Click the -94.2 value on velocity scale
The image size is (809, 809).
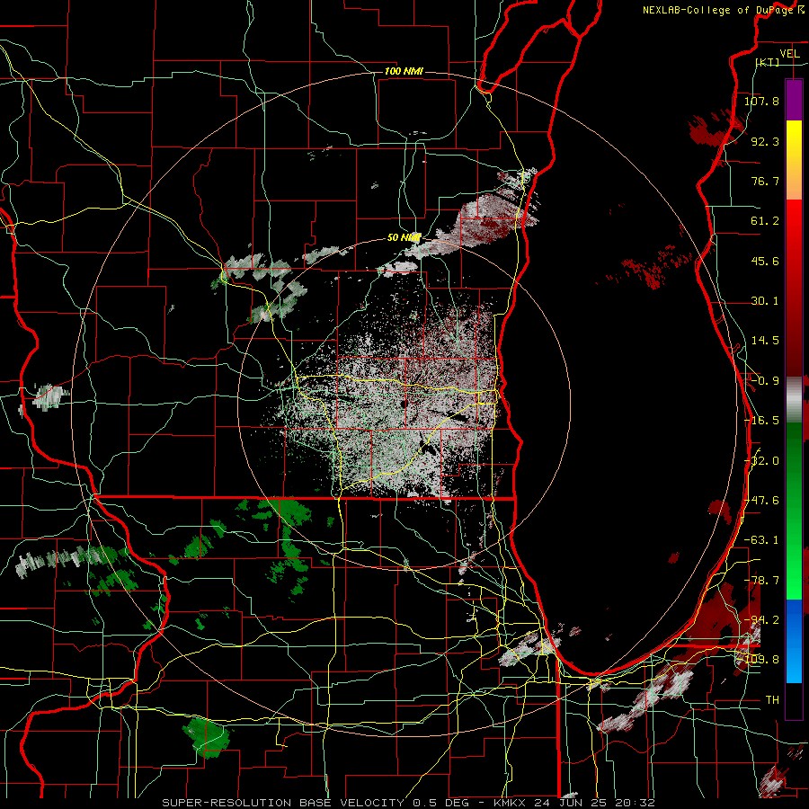pyautogui.click(x=761, y=620)
